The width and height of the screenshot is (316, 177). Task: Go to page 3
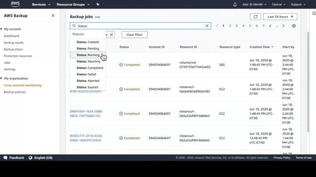point(237,26)
